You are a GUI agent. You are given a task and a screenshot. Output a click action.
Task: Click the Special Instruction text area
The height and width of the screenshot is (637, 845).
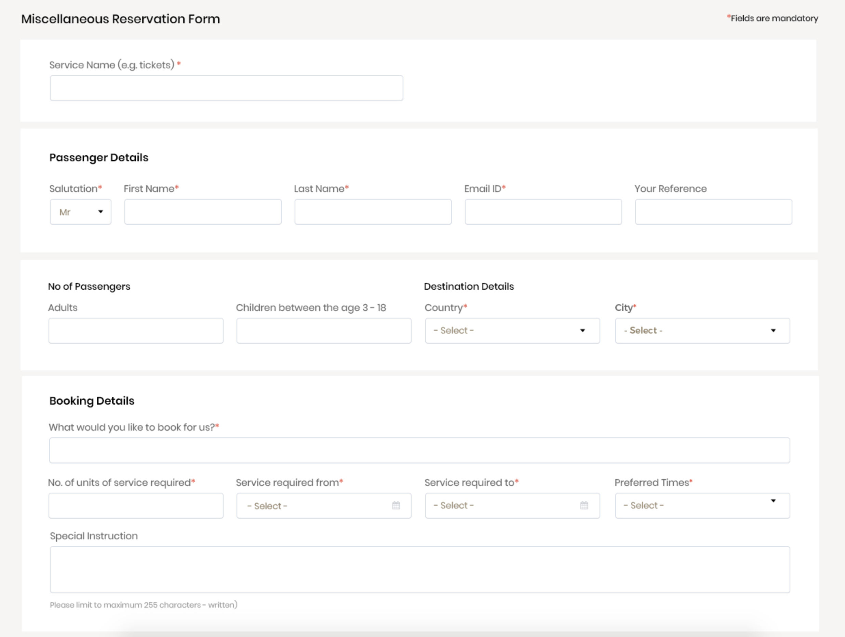[419, 569]
